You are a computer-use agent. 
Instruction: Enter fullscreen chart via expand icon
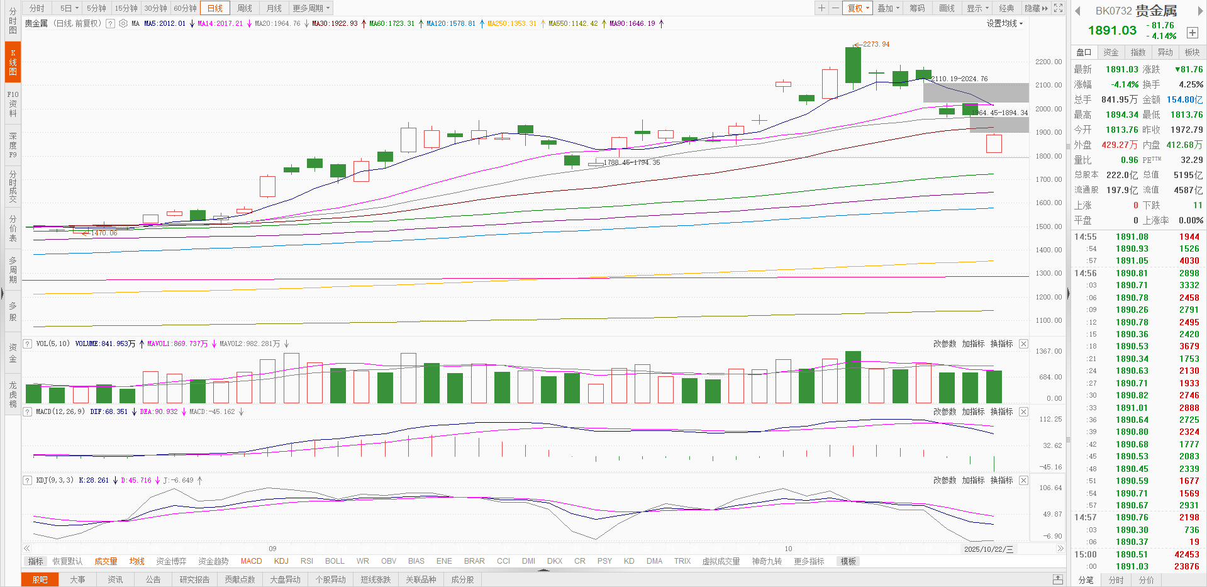tap(1058, 8)
